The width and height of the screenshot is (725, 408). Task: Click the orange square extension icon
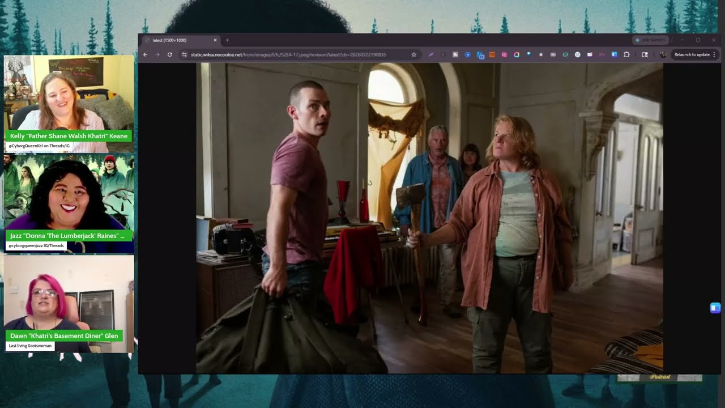pyautogui.click(x=492, y=54)
